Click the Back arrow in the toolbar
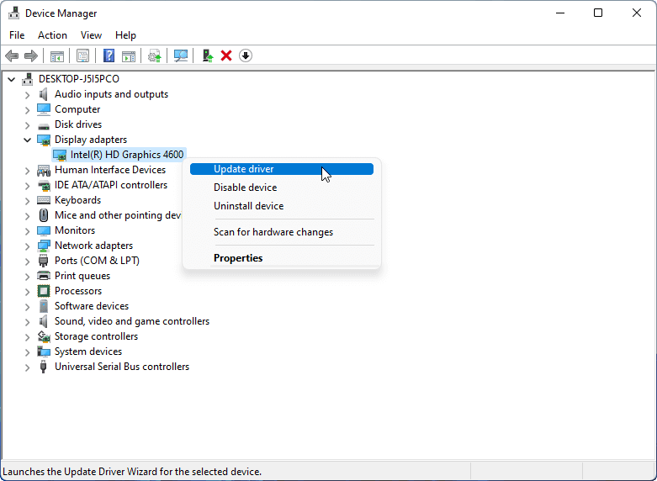Viewport: 657px width, 481px height. pos(12,55)
